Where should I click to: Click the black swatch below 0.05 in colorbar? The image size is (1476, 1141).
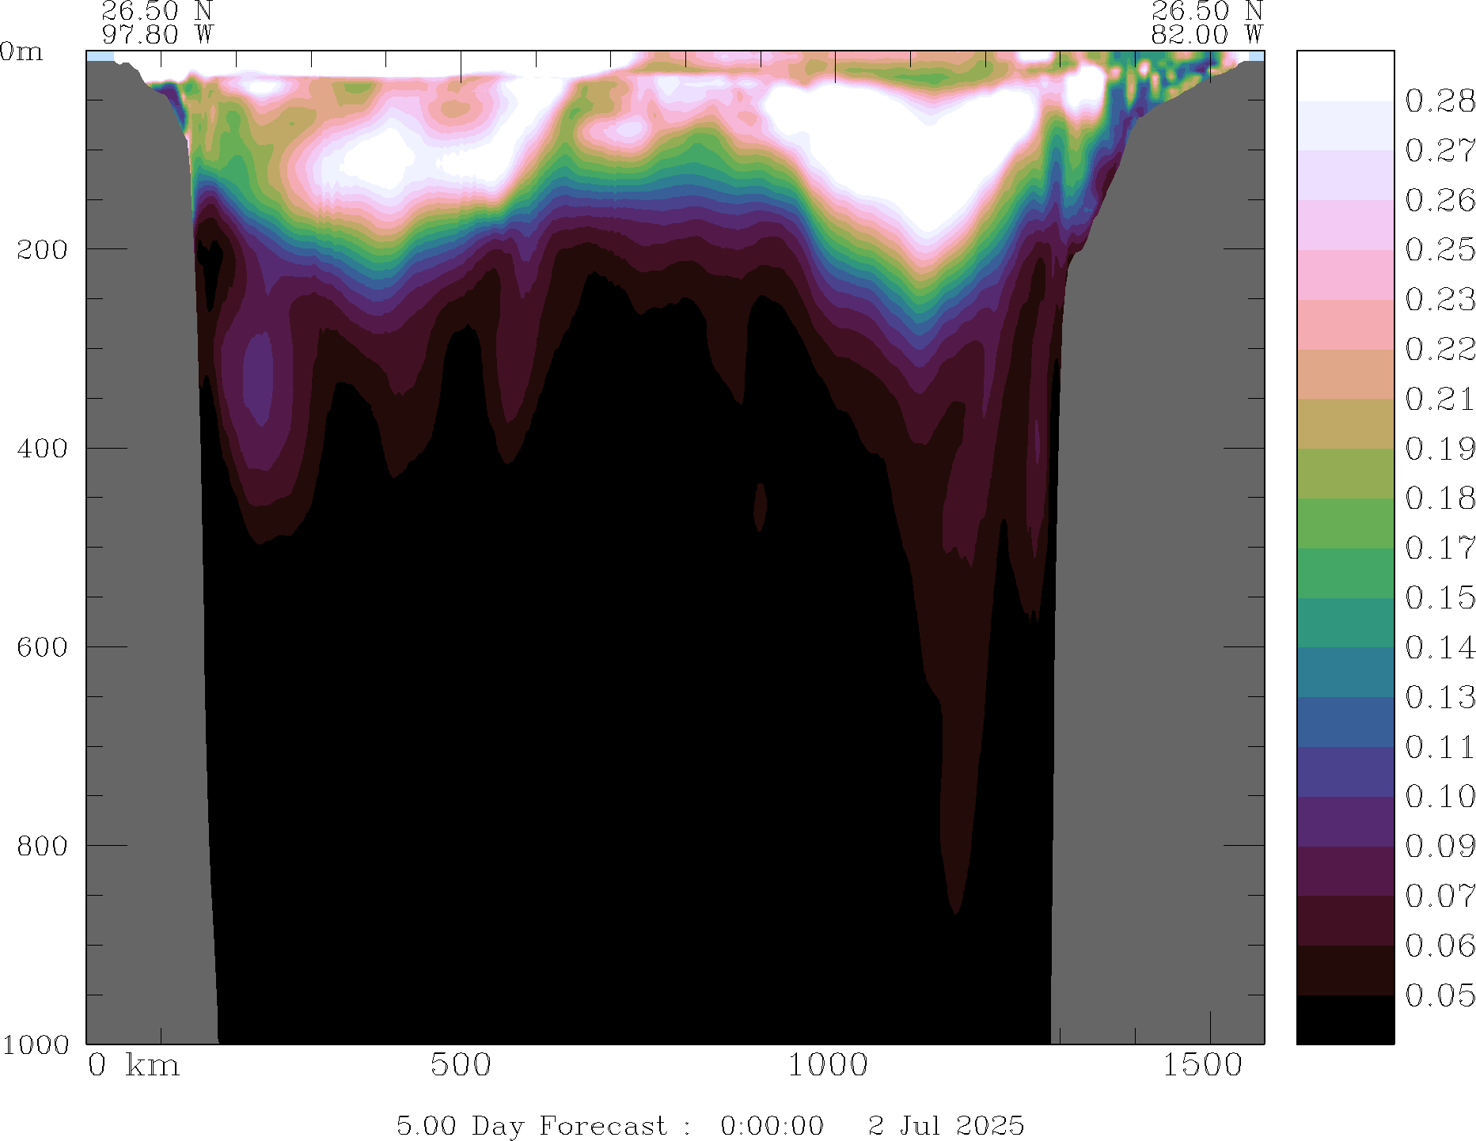(1345, 1019)
